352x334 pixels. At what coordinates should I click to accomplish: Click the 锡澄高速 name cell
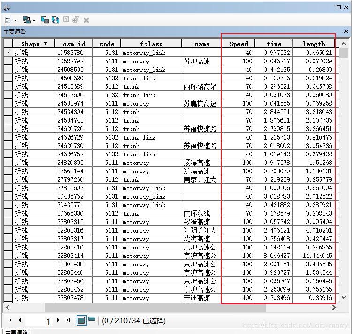click(x=201, y=222)
